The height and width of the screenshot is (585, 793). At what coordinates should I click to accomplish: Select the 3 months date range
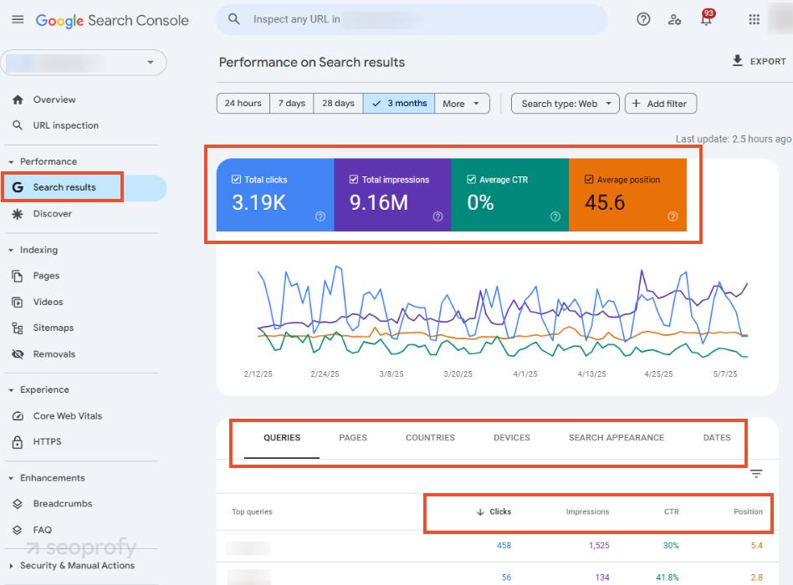tap(399, 103)
